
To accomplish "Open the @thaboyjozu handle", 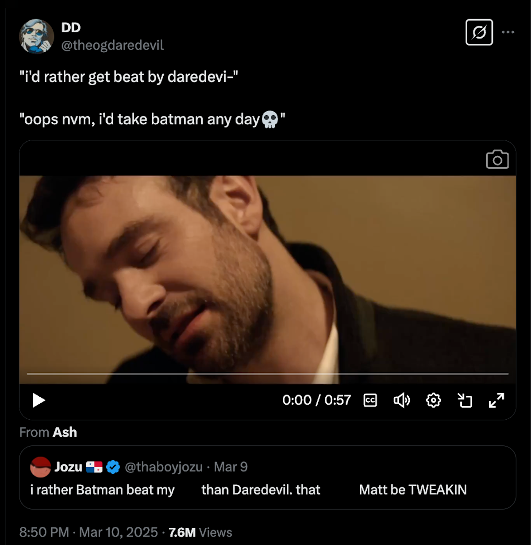I will 164,467.
